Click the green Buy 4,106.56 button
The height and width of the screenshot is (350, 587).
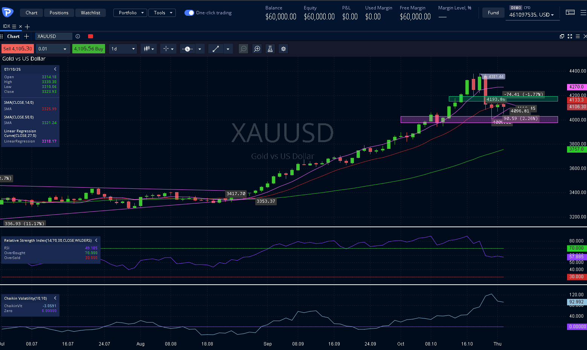pos(88,49)
